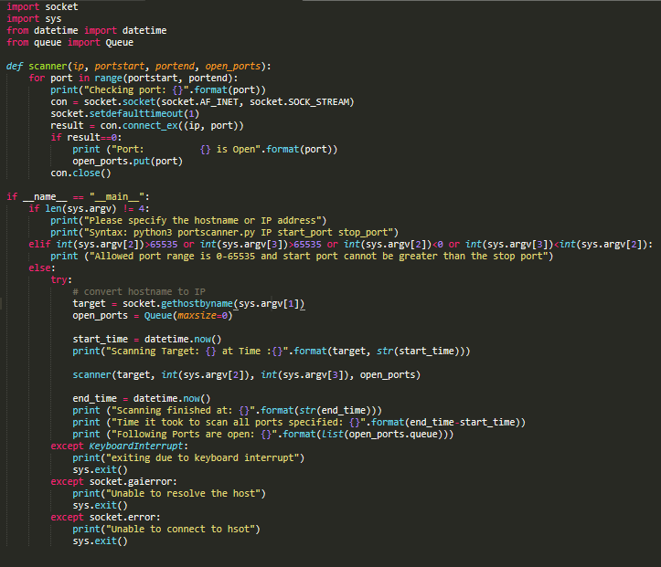Click the 'target = socket.gethostbyname' line
The image size is (661, 567).
pyautogui.click(x=188, y=303)
